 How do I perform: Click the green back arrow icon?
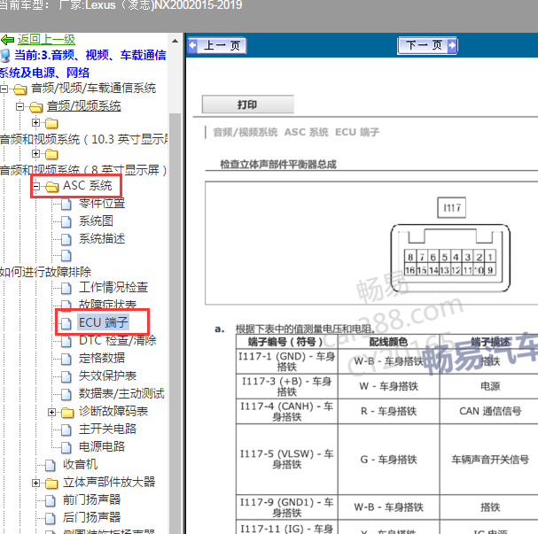point(7,40)
